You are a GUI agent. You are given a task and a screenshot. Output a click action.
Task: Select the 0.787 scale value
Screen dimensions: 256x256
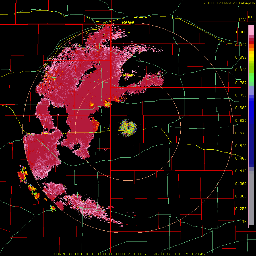[241, 82]
